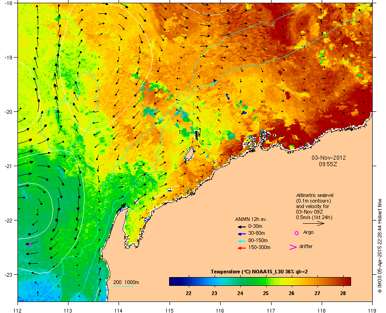Click the colorbar tick label 27

pyautogui.click(x=318, y=293)
